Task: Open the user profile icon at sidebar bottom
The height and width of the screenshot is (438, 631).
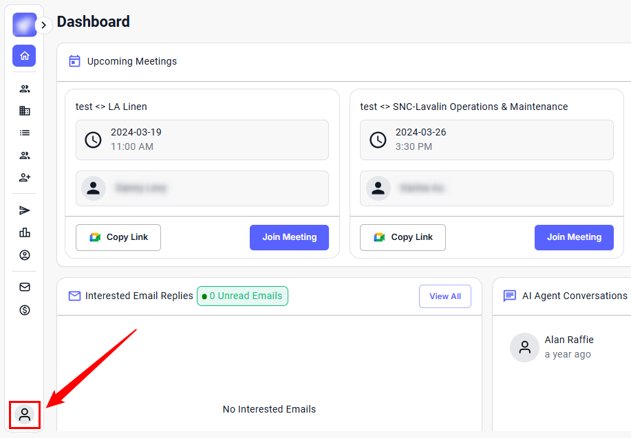Action: click(x=25, y=415)
